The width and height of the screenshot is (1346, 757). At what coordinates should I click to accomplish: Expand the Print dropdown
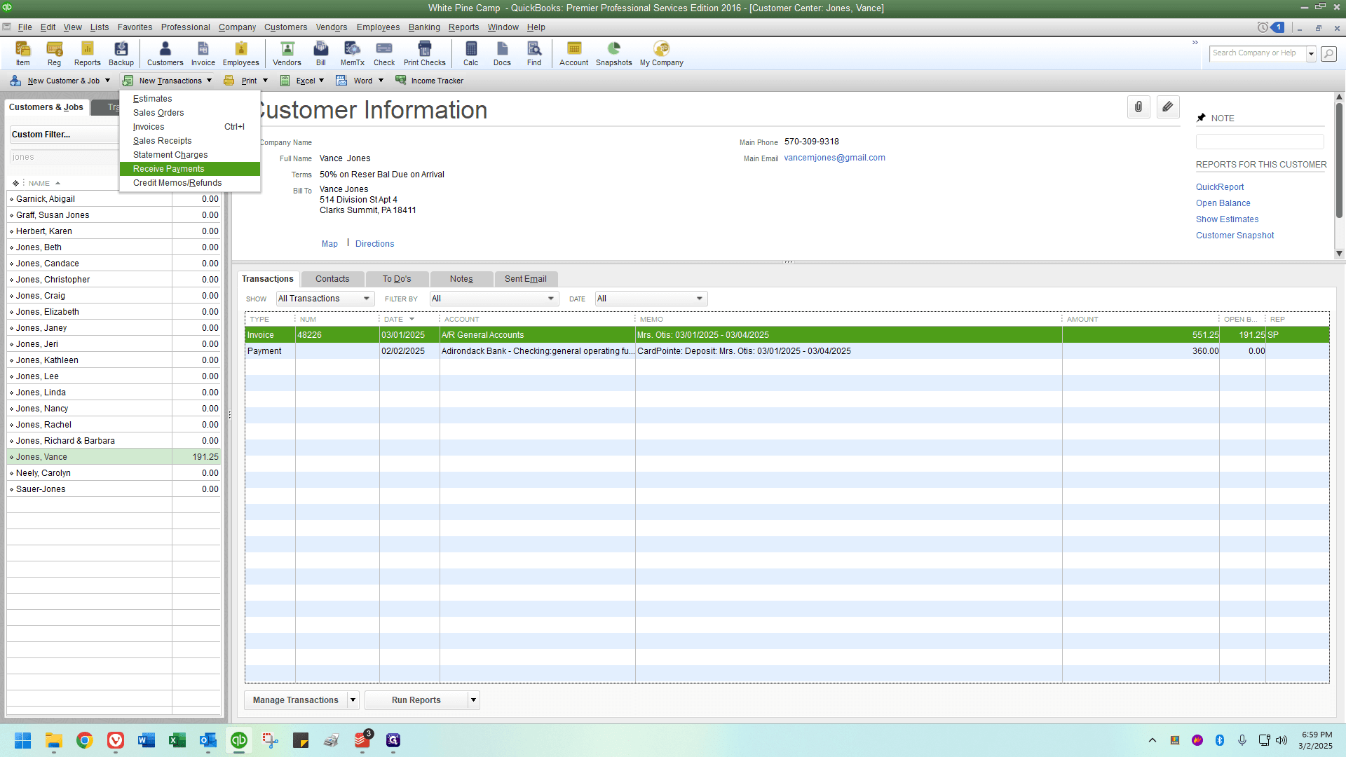tap(265, 81)
